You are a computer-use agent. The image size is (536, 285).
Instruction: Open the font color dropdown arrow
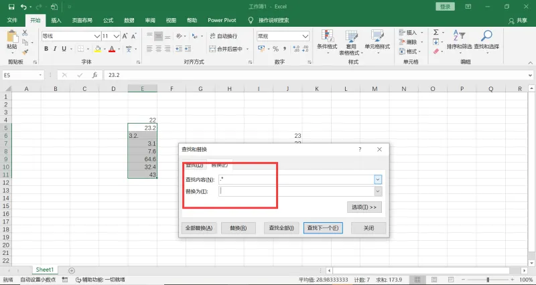(119, 49)
